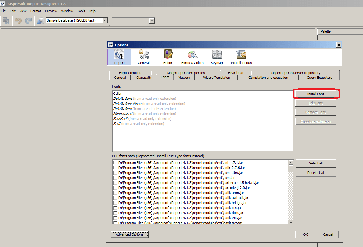Open the Editor settings section
The image size is (363, 247).
click(x=168, y=57)
